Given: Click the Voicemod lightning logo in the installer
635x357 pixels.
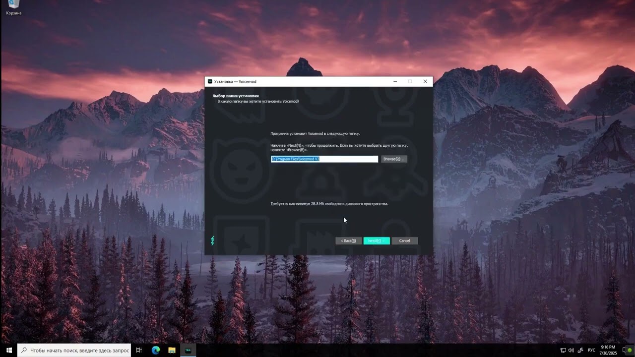Looking at the screenshot, I should 213,240.
